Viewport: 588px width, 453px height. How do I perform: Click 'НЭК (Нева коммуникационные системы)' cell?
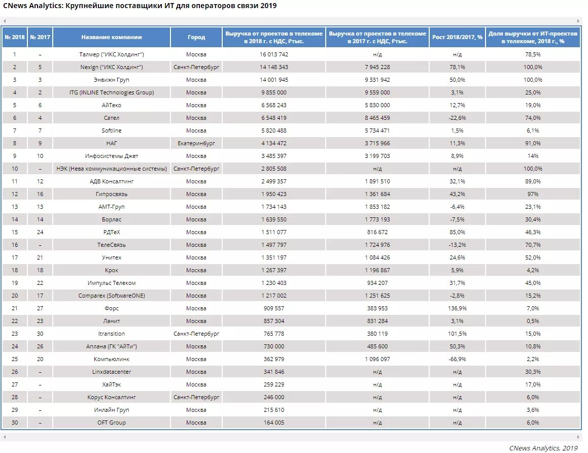[112, 169]
